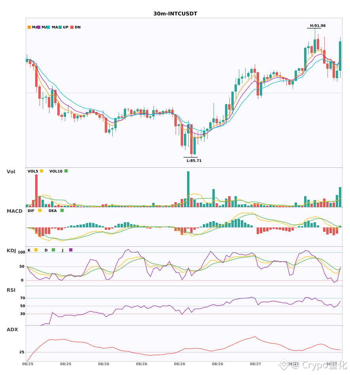Select the orange MA legend swatch
This screenshot has height=375, width=350.
[29, 27]
